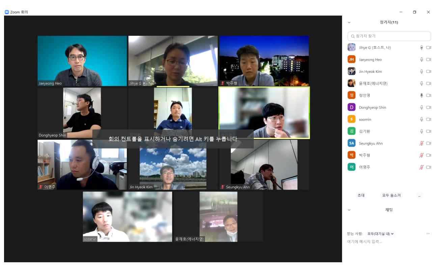440x268 pixels.
Task: Select Seungkyu Ahn video tile
Action: click(264, 165)
